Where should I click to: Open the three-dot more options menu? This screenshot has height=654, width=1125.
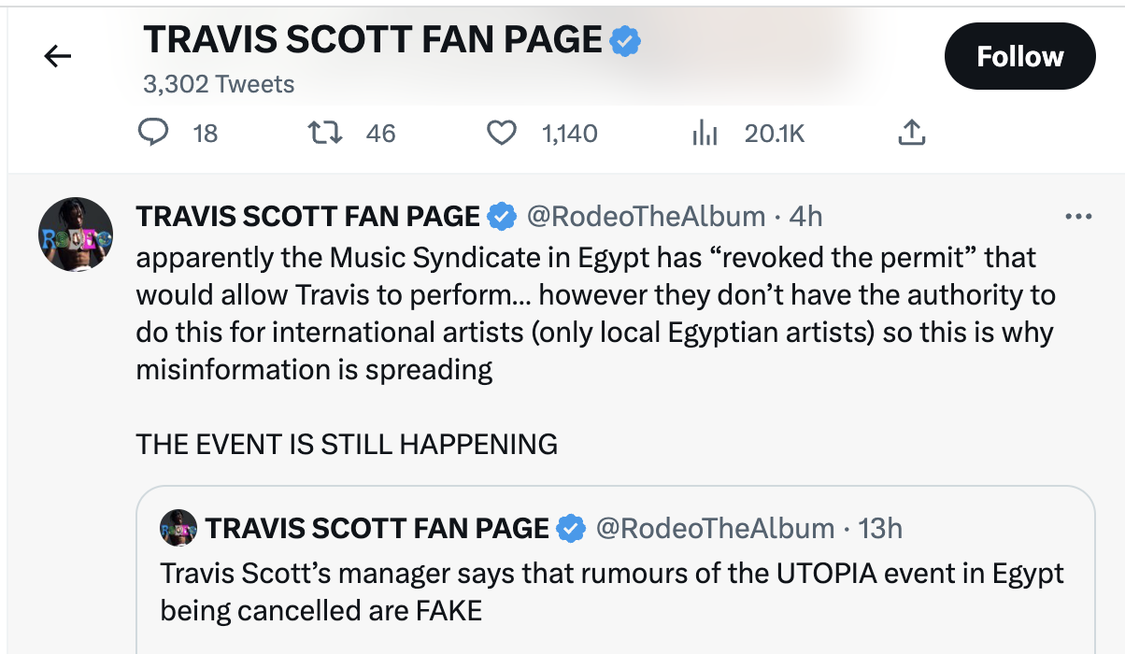(x=1078, y=217)
